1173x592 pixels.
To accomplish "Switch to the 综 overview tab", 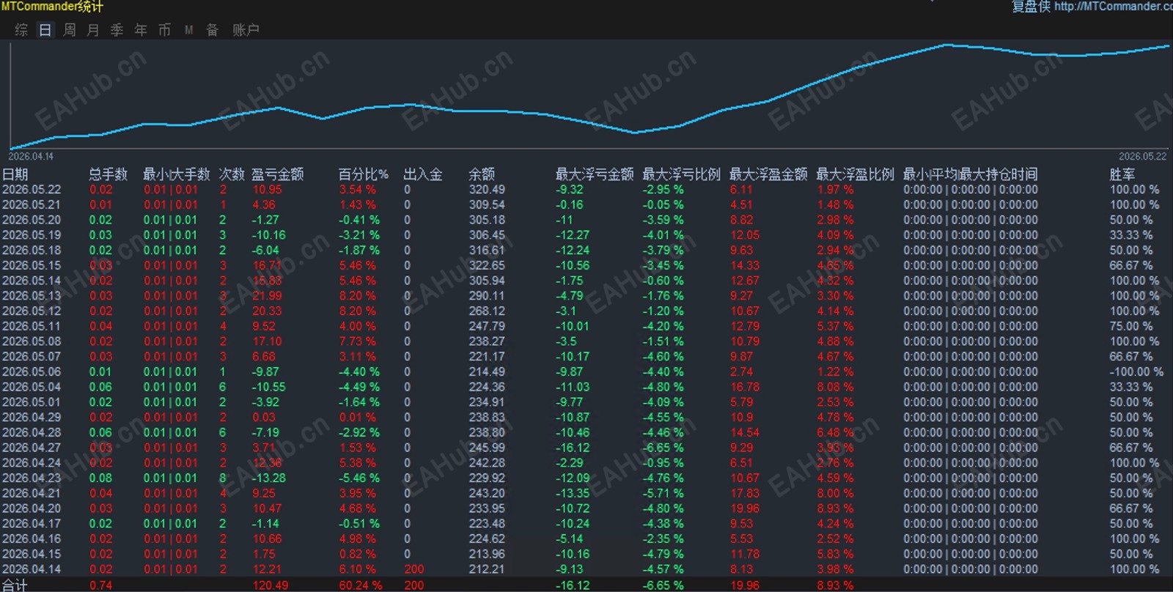I will click(21, 30).
